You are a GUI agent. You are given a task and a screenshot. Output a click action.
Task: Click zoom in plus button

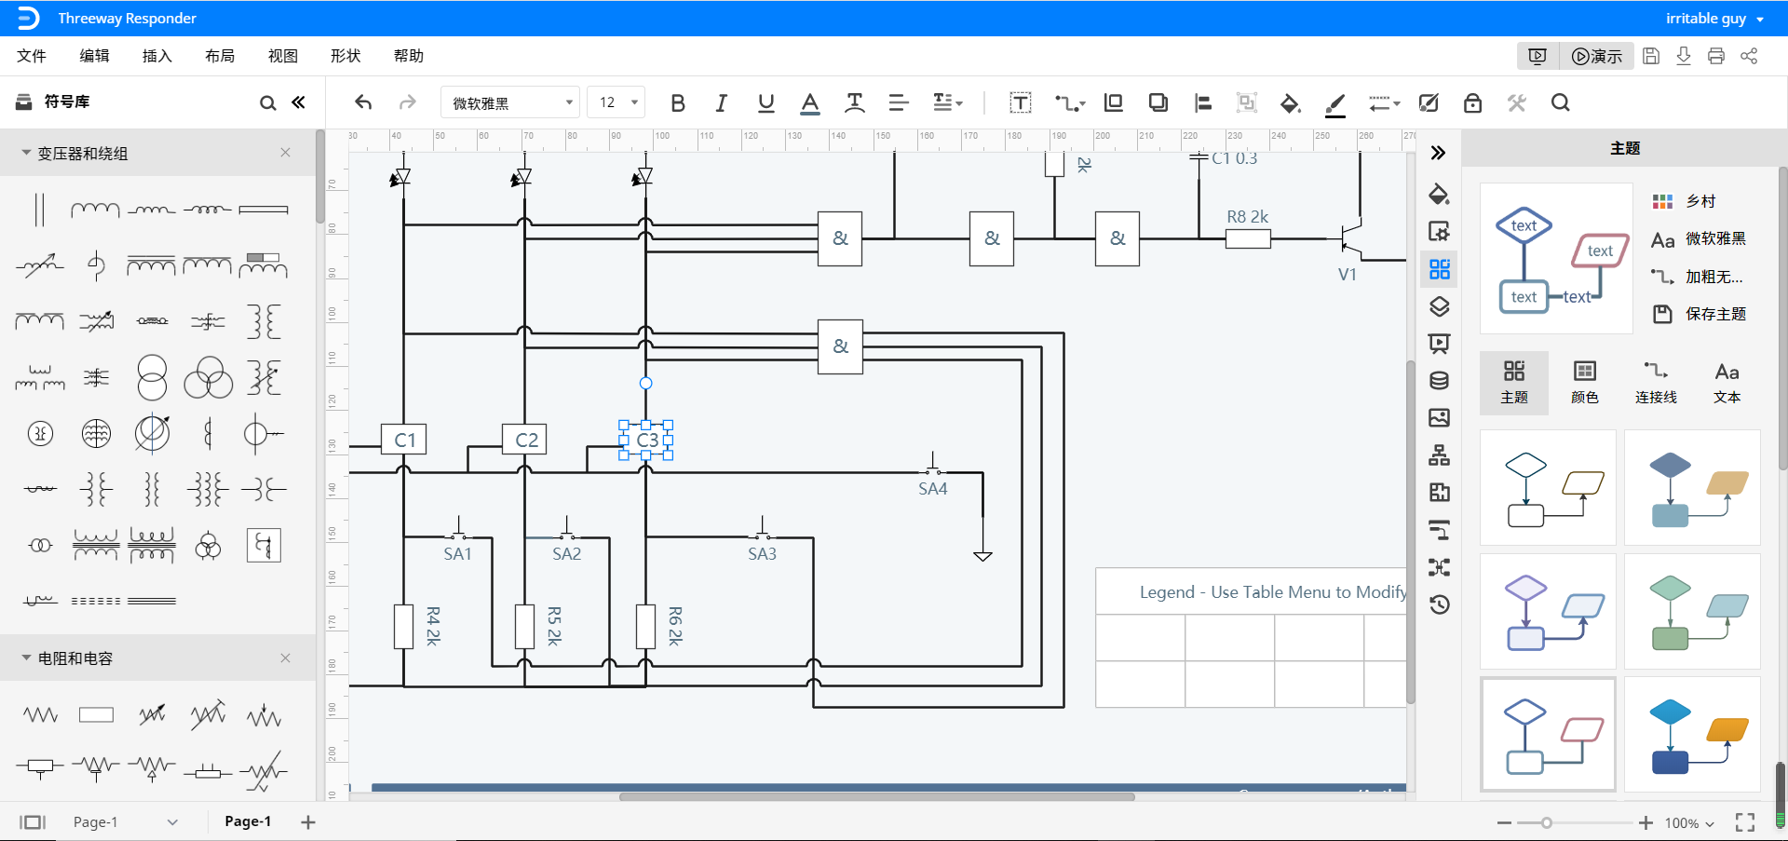pos(1646,822)
